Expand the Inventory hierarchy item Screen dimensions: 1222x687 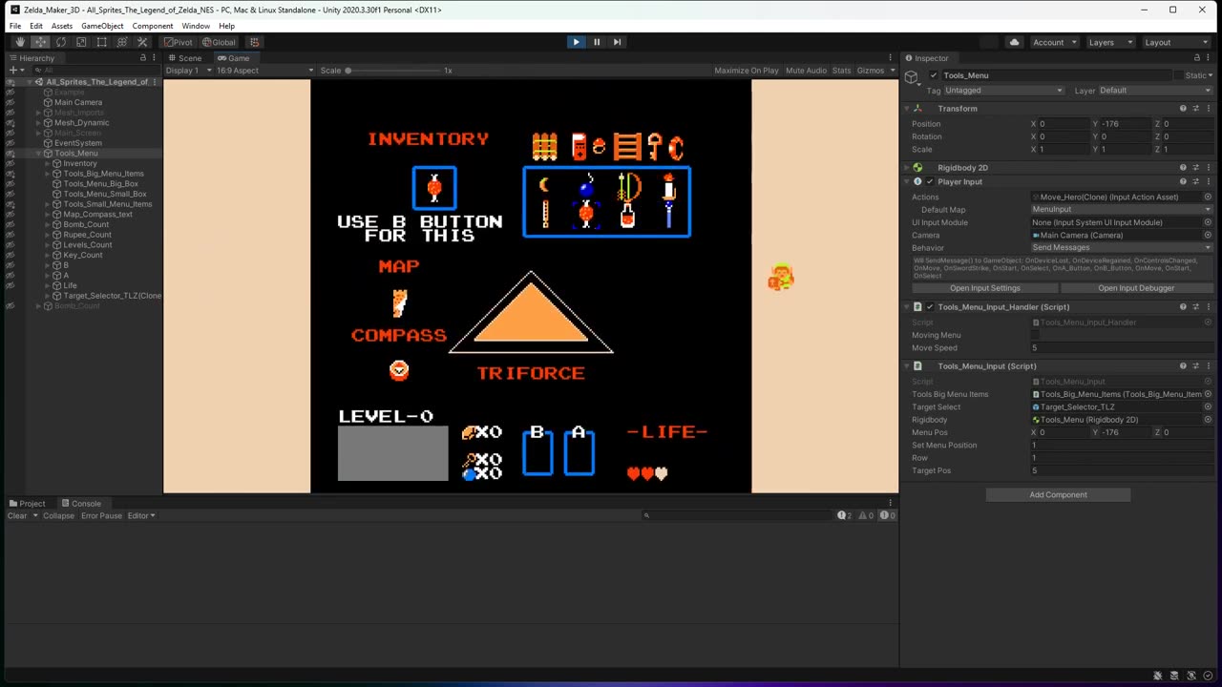click(x=48, y=164)
